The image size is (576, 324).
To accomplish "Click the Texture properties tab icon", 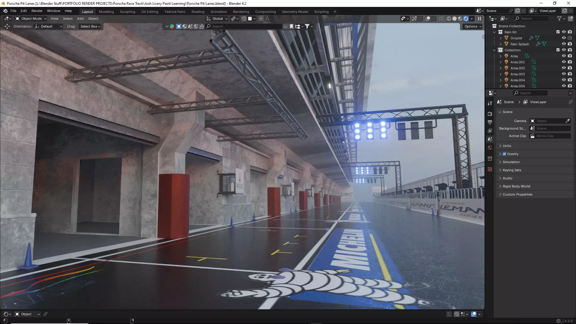I will pos(490,169).
